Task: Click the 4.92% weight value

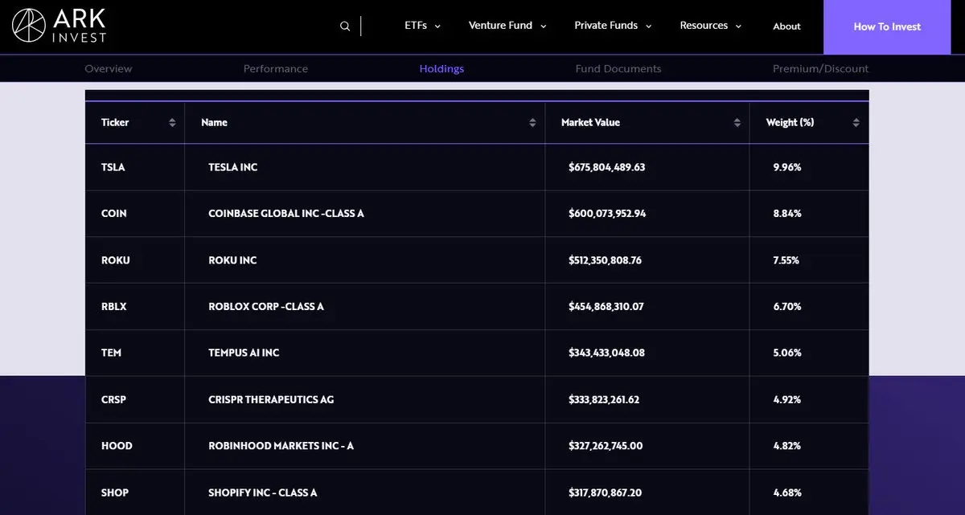Action: pos(787,399)
